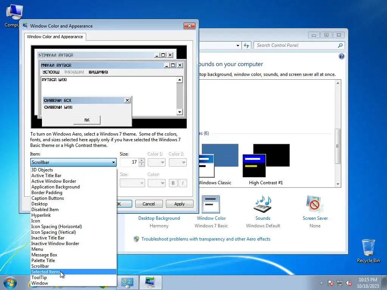Open the font Color picker

pos(156,183)
